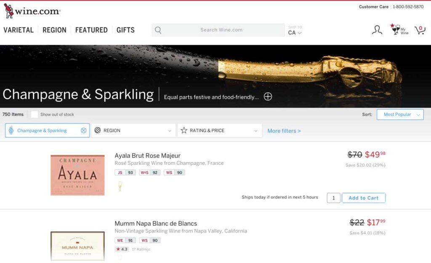Open the account sign-in icon

click(377, 30)
